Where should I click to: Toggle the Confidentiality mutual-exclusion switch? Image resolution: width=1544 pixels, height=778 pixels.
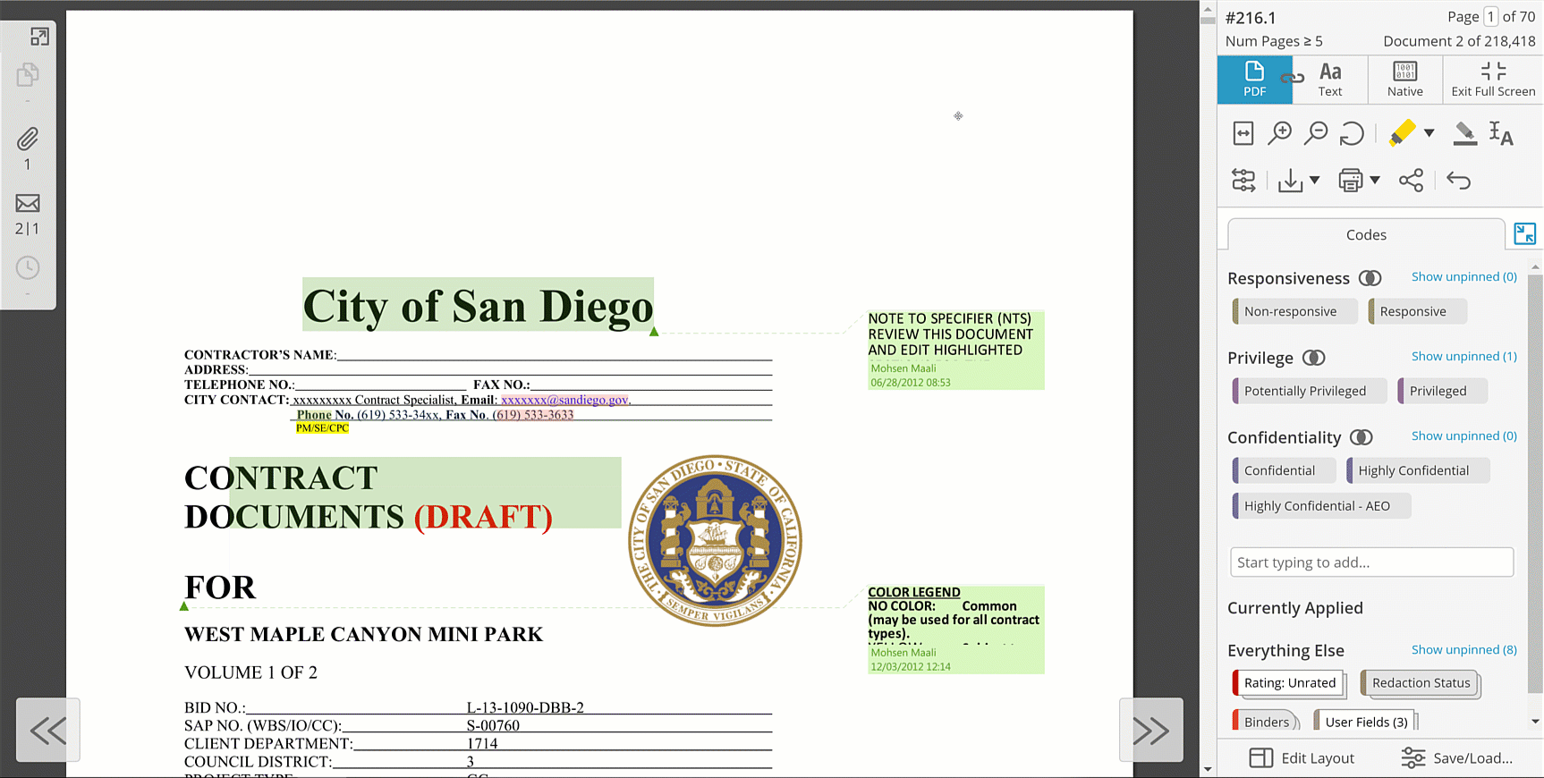(x=1361, y=437)
